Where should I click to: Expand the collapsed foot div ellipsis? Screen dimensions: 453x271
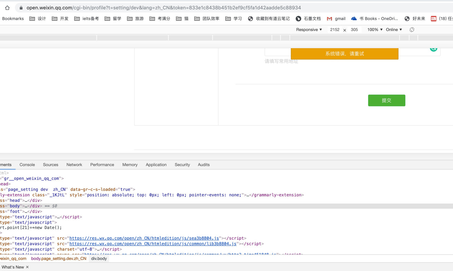point(26,212)
